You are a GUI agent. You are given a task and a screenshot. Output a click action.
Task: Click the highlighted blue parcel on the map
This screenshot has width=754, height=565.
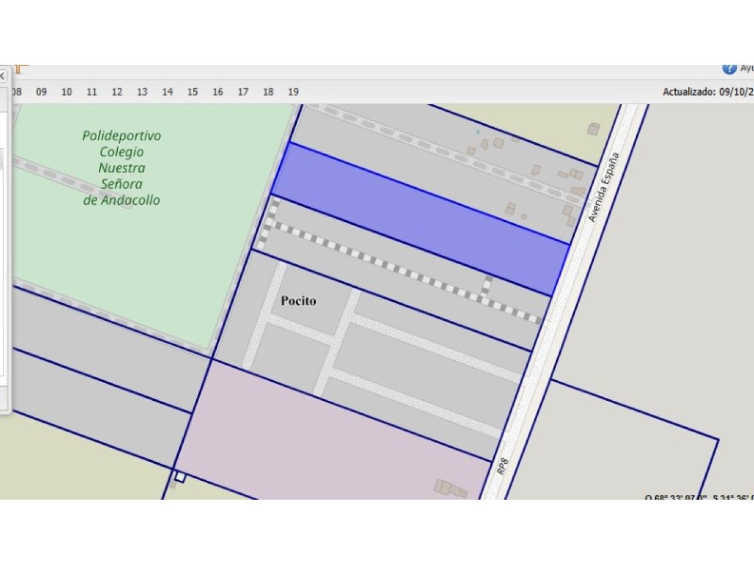click(x=419, y=218)
